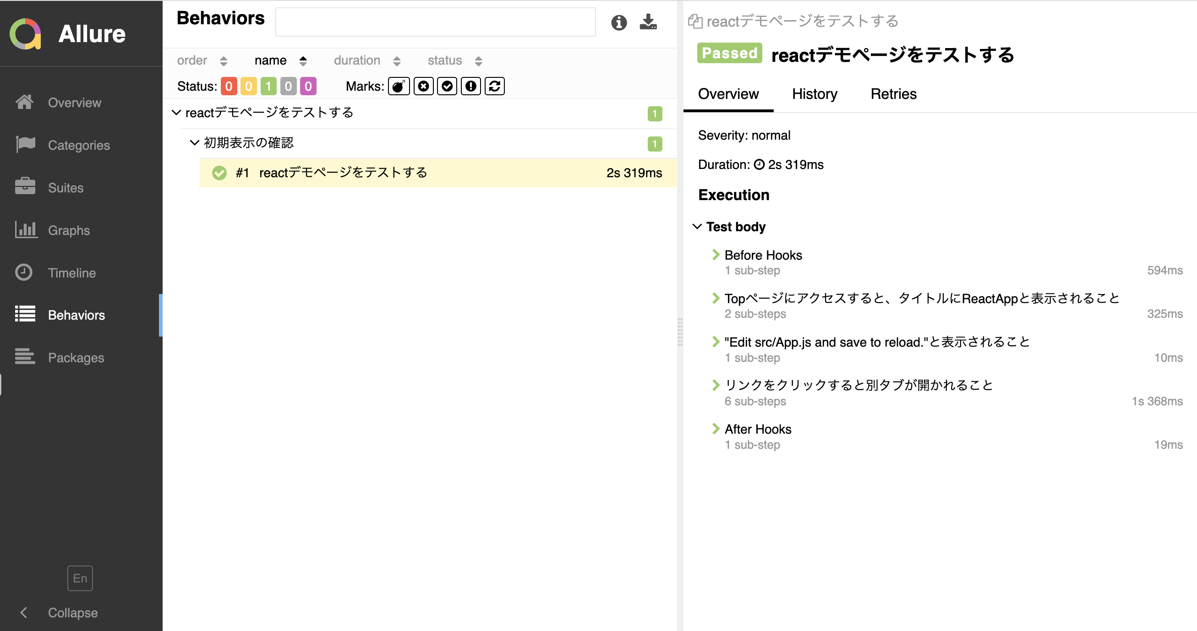The width and height of the screenshot is (1197, 631).
Task: Switch to the History tab
Action: 814,94
